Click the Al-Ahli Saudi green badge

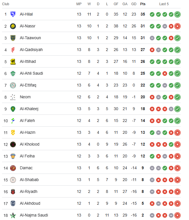click(x=13, y=73)
